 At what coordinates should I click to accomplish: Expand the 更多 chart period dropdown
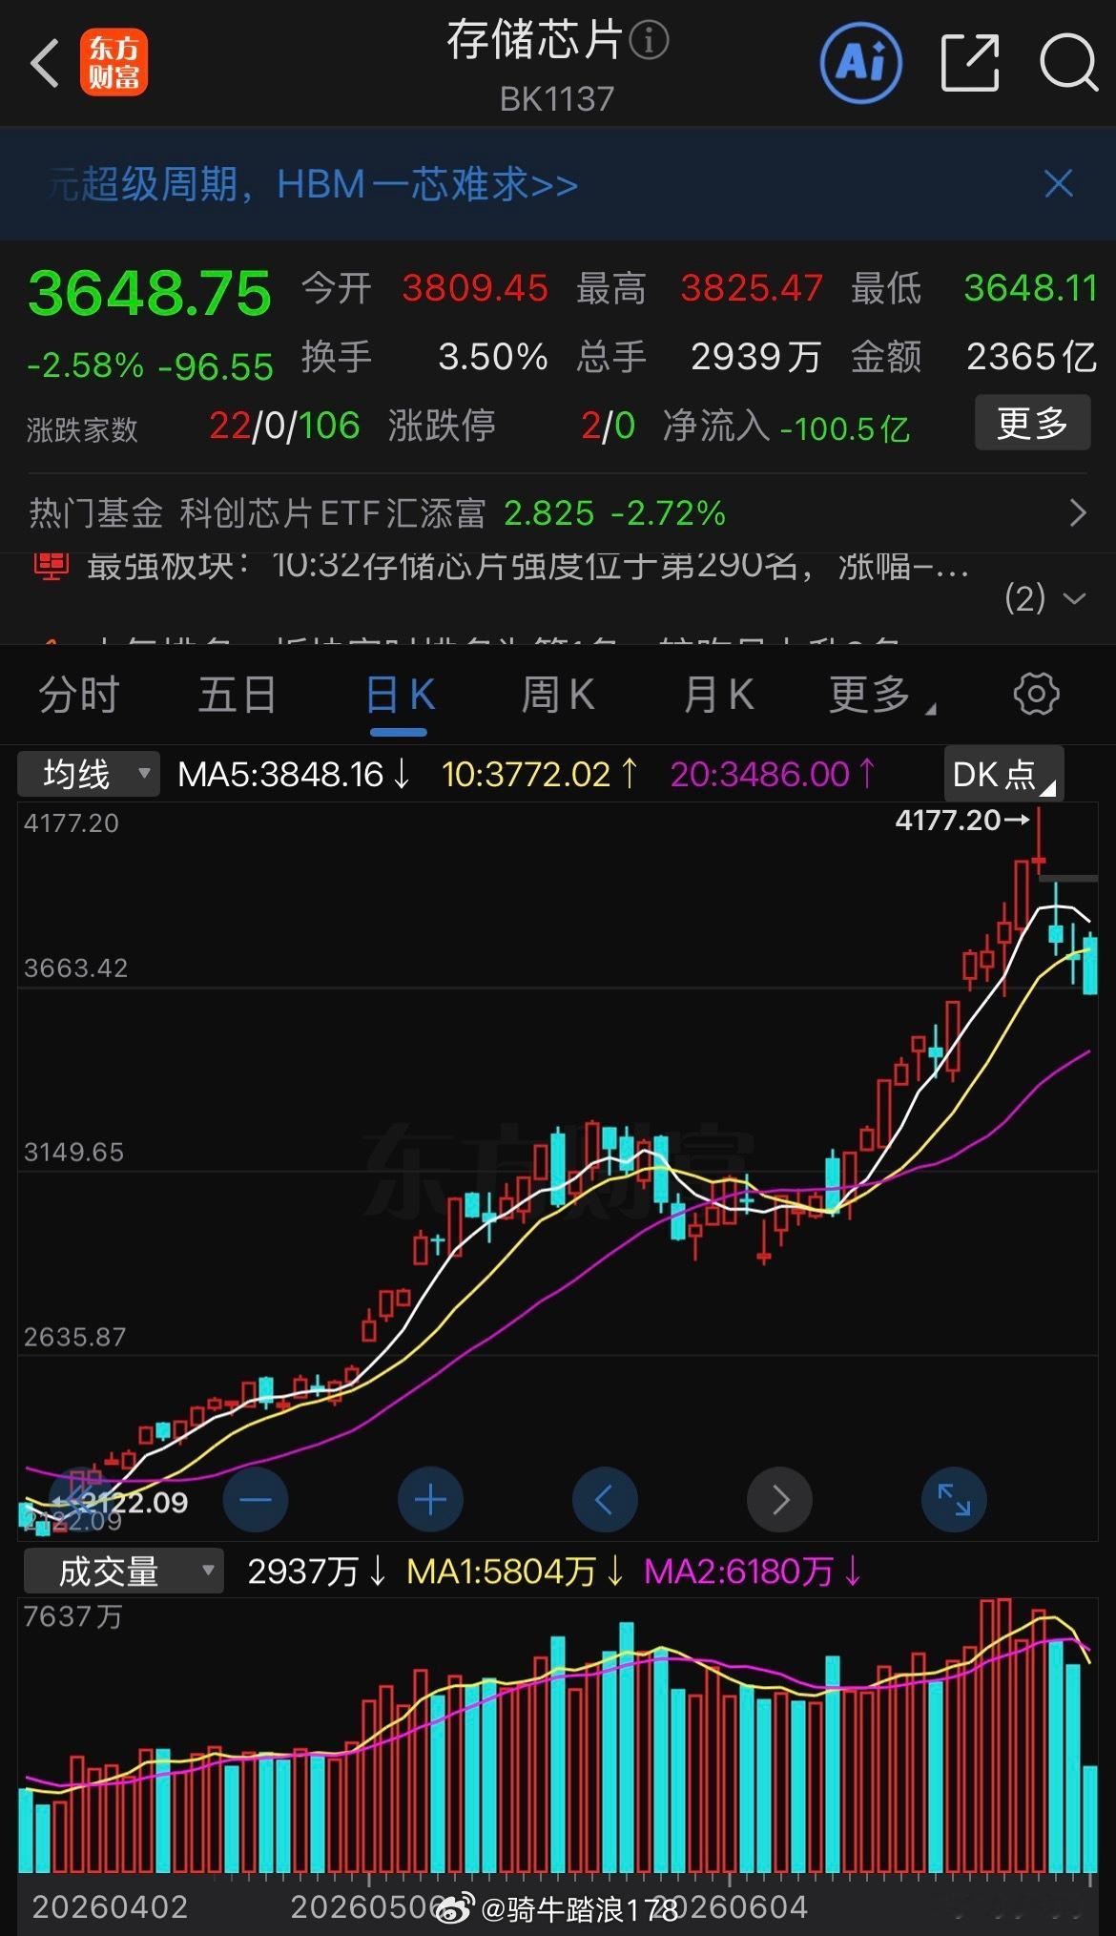click(881, 695)
